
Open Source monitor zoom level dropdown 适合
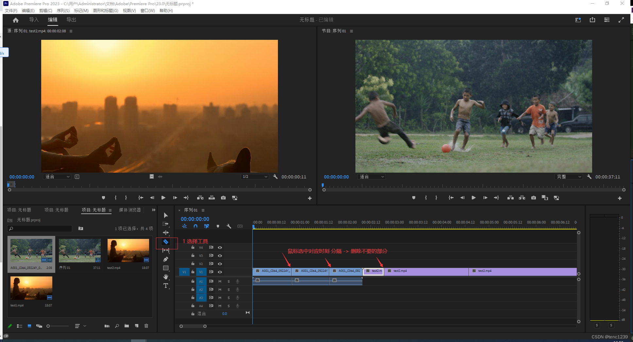point(58,177)
